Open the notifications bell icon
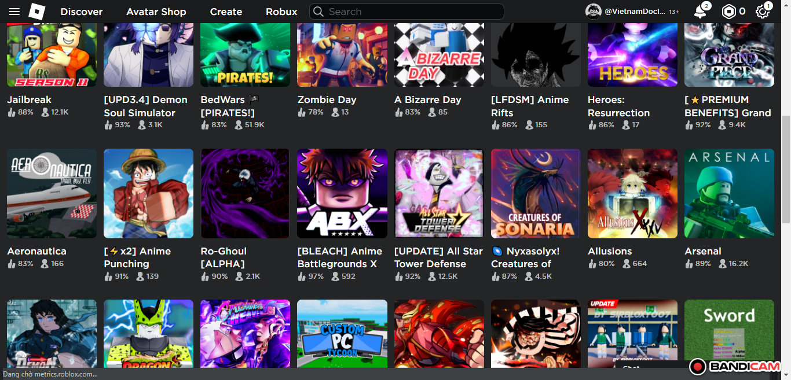Image resolution: width=791 pixels, height=380 pixels. 700,12
